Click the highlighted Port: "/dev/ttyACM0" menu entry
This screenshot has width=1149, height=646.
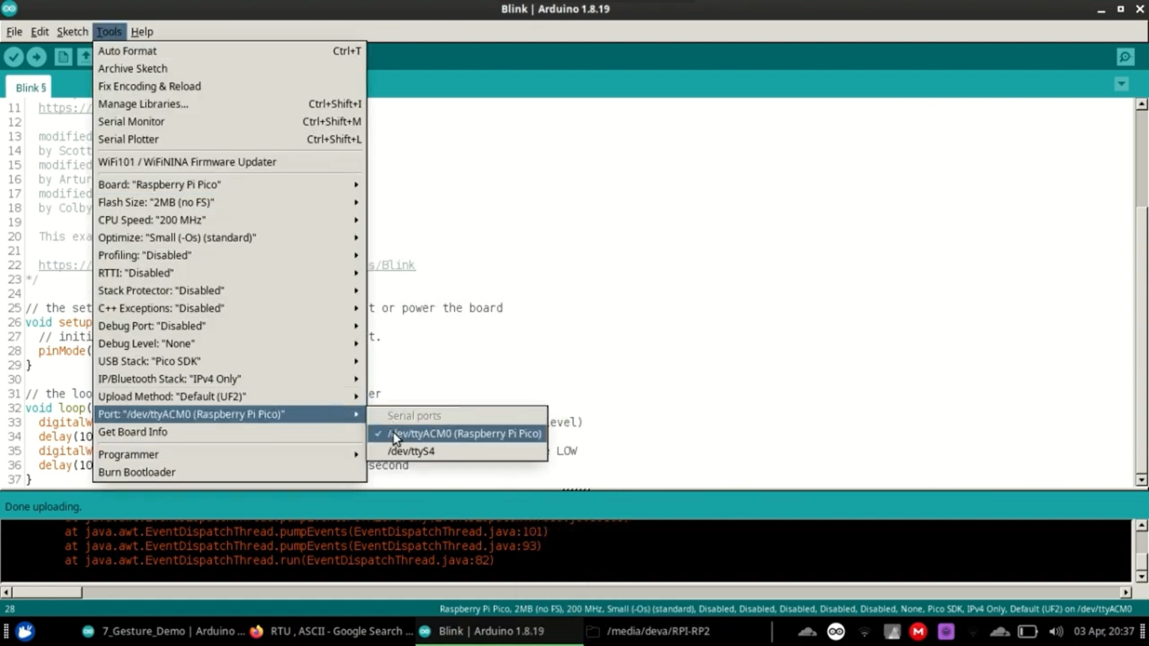pos(230,414)
